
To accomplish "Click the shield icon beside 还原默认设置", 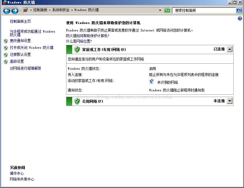I will point(6,55).
